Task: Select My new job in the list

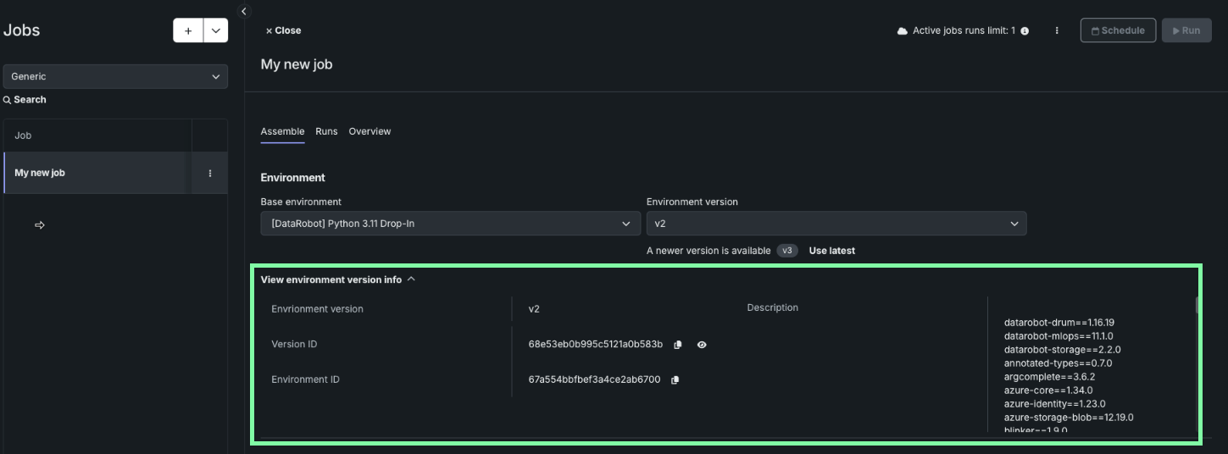Action: coord(93,173)
